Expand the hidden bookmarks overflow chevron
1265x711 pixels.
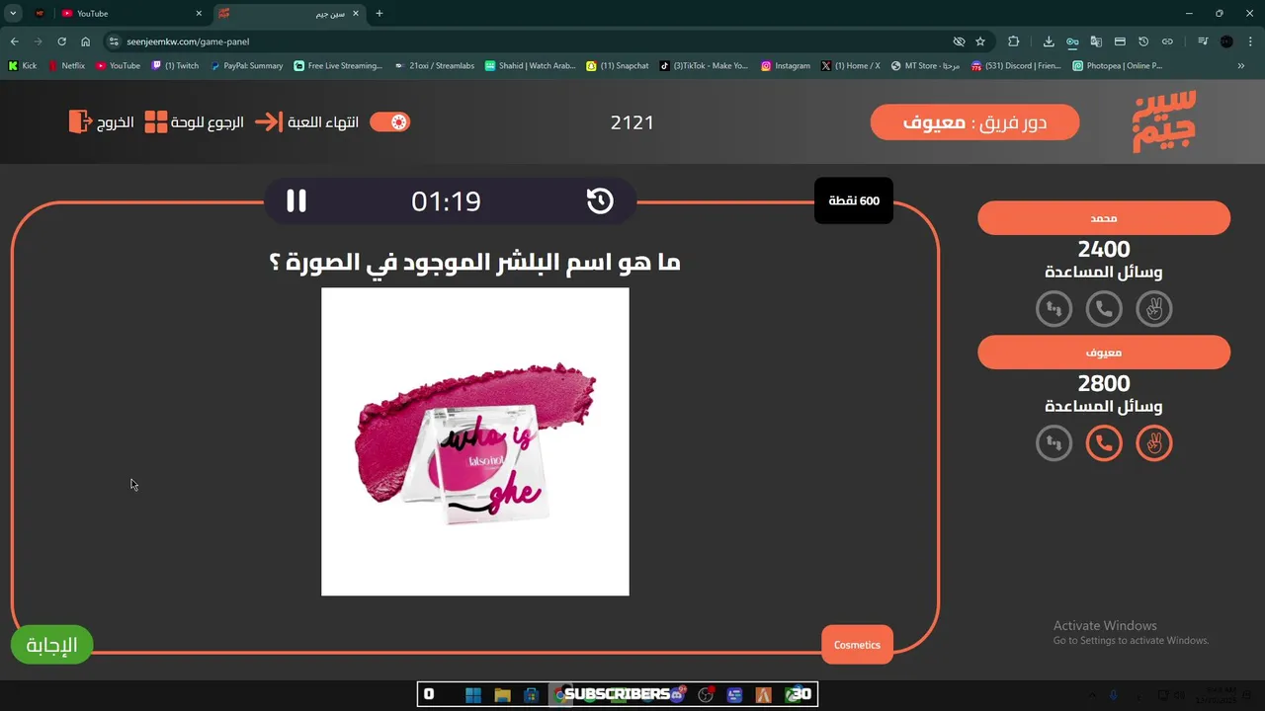point(1241,66)
